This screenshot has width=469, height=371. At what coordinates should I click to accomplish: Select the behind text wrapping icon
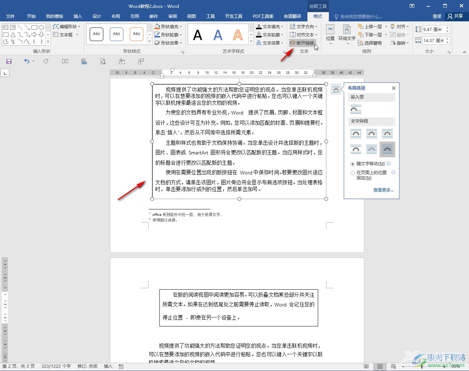[x=371, y=149]
